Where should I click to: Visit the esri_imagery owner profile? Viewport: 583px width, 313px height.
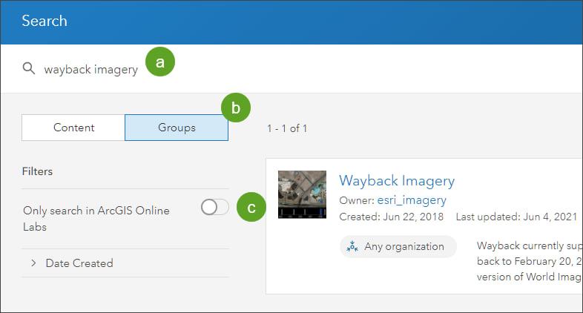[412, 200]
